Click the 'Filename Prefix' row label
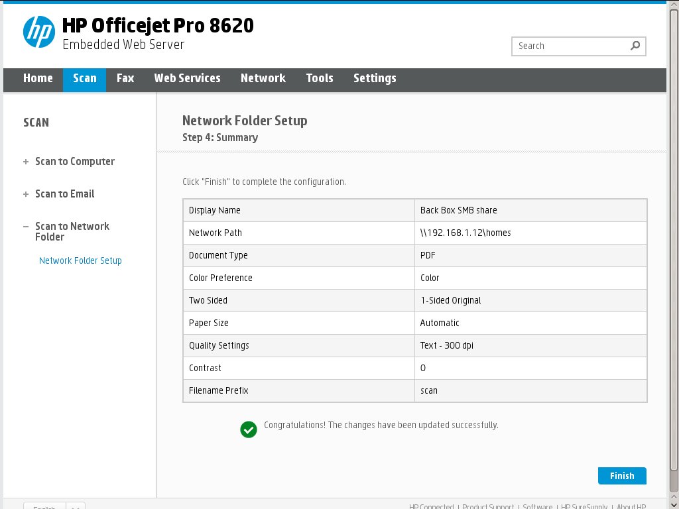Image resolution: width=679 pixels, height=509 pixels. coord(218,390)
